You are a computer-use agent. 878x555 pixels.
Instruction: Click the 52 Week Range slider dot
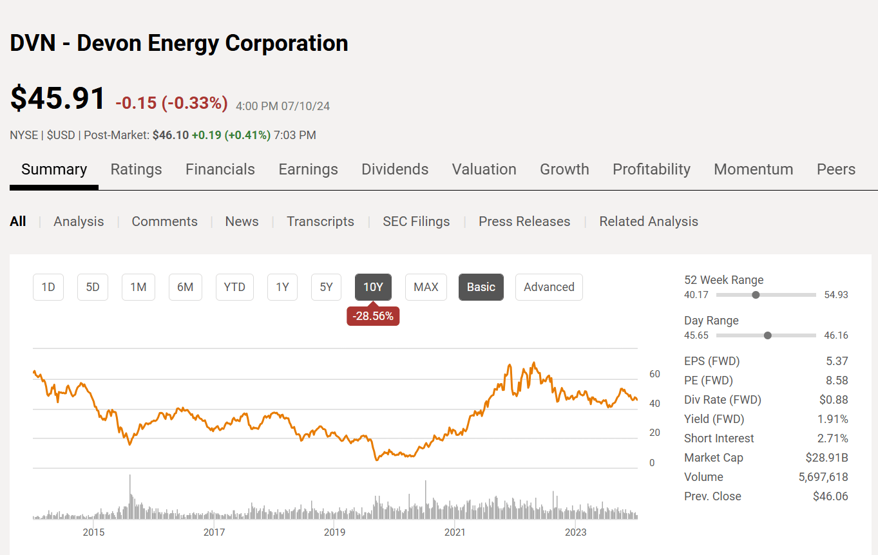[756, 295]
